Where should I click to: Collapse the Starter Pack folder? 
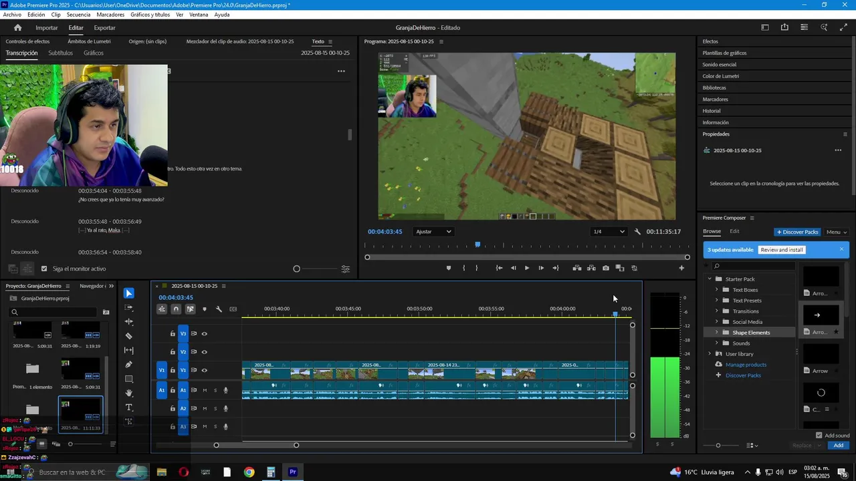click(x=710, y=279)
